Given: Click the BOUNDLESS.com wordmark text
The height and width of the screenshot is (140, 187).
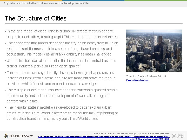Looking at the screenshot, I should pos(21,136).
